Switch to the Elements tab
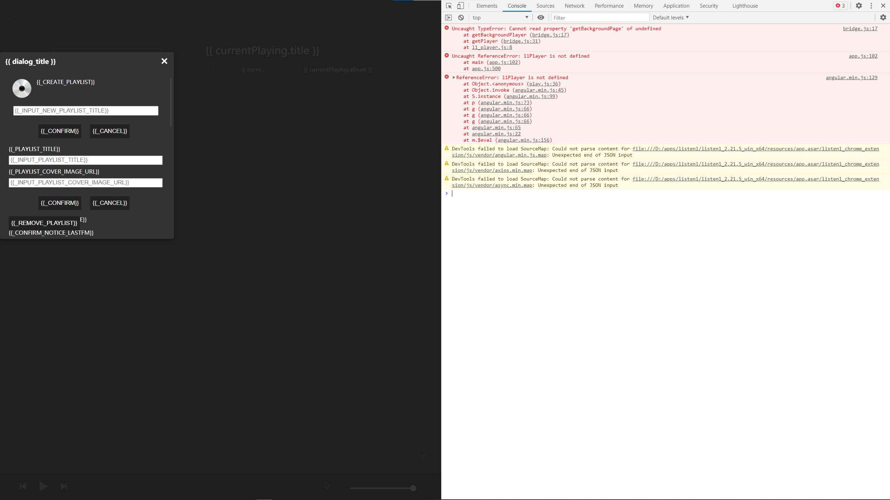Screen dimensions: 890x500 [487, 6]
